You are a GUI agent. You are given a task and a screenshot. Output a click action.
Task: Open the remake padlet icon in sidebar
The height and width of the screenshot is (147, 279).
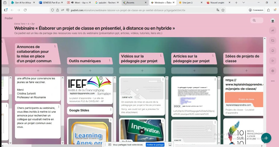point(273,41)
